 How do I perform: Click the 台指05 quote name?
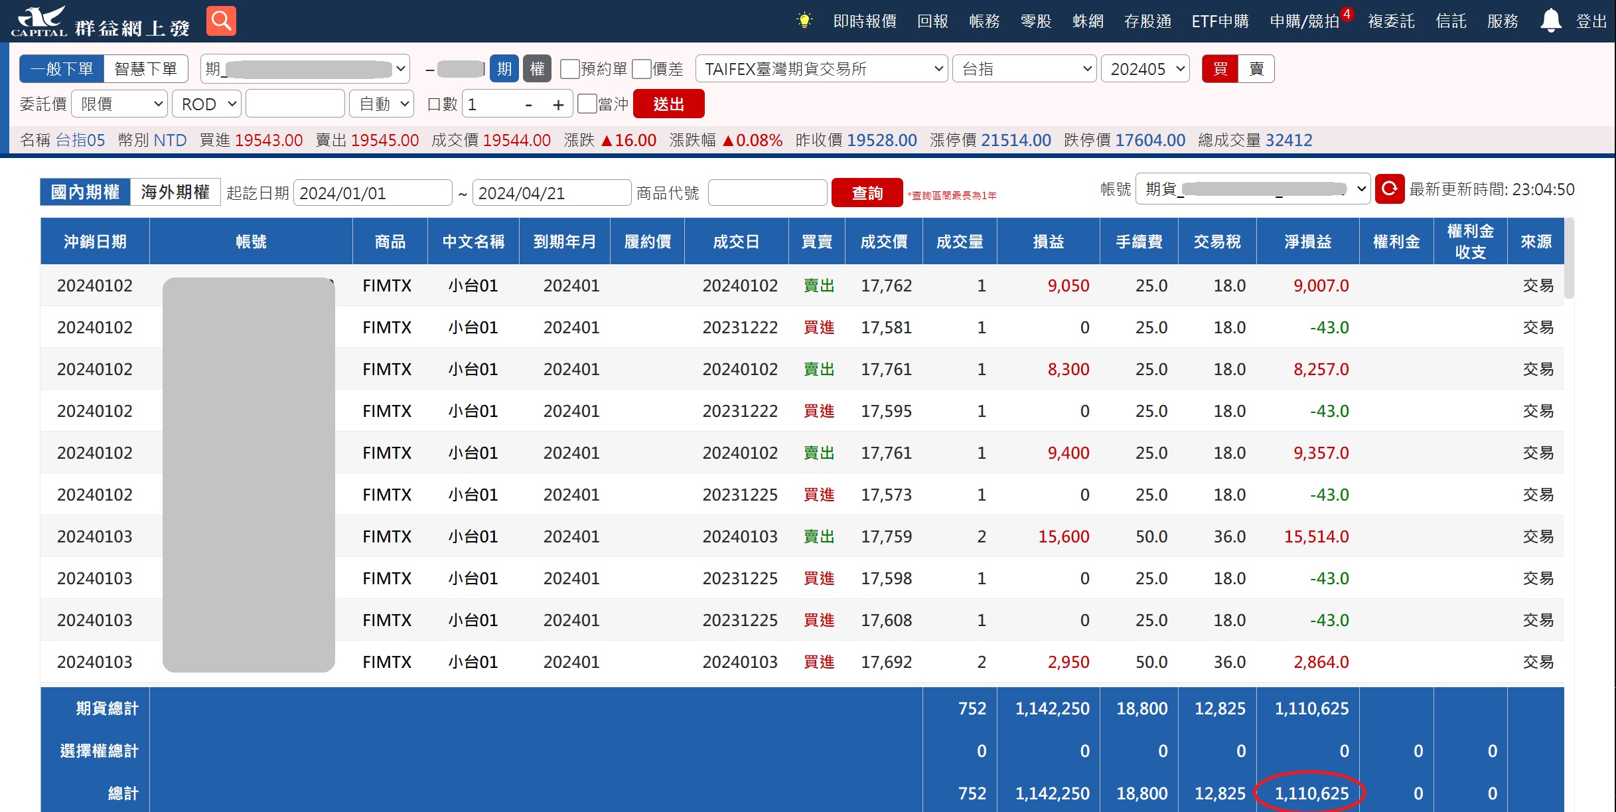pyautogui.click(x=80, y=140)
